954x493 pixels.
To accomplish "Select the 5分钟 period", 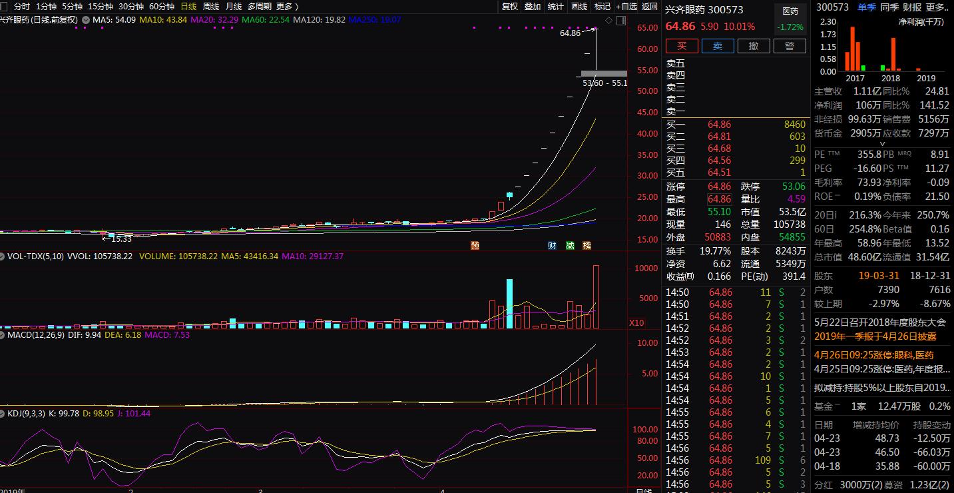I will coord(73,7).
